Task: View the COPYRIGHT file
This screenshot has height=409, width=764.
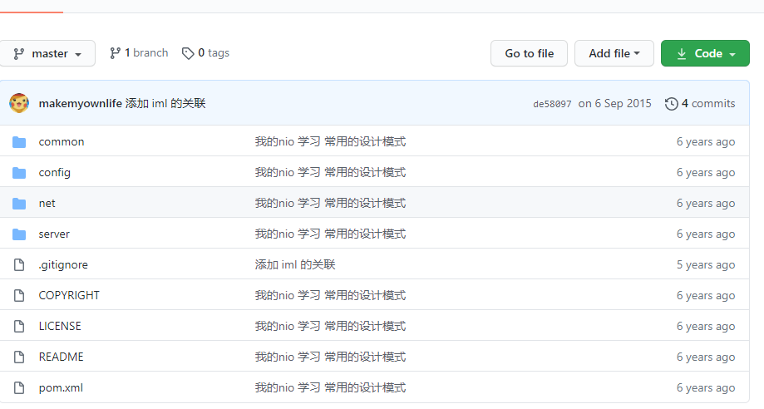Action: [x=69, y=296]
